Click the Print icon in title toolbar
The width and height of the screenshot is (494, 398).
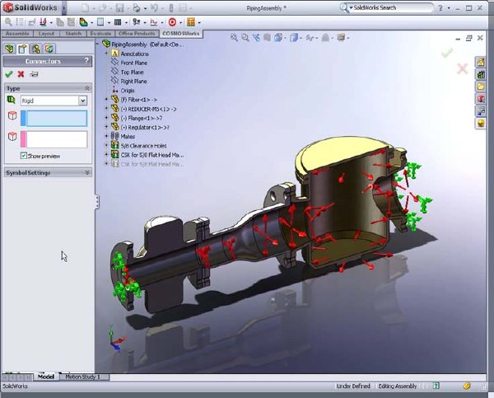(137, 8)
